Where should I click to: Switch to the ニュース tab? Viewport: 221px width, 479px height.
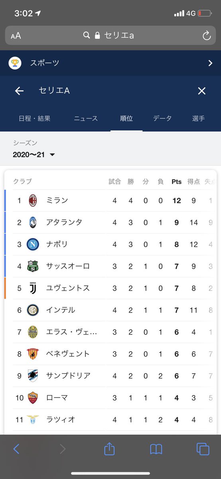[x=86, y=119]
